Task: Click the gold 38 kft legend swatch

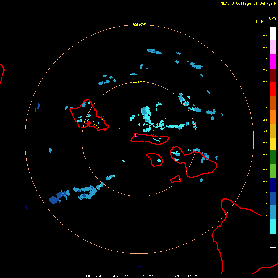Action: [x=273, y=131]
